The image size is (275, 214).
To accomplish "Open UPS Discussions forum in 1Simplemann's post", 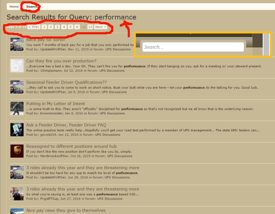I will pos(112,71).
